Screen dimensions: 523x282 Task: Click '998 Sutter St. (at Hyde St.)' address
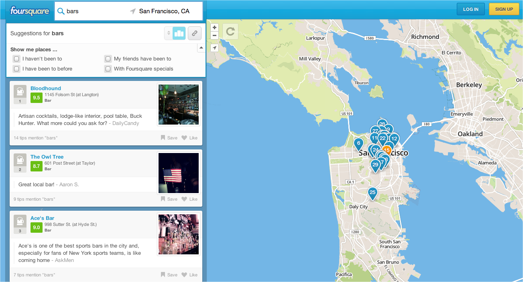pyautogui.click(x=71, y=224)
